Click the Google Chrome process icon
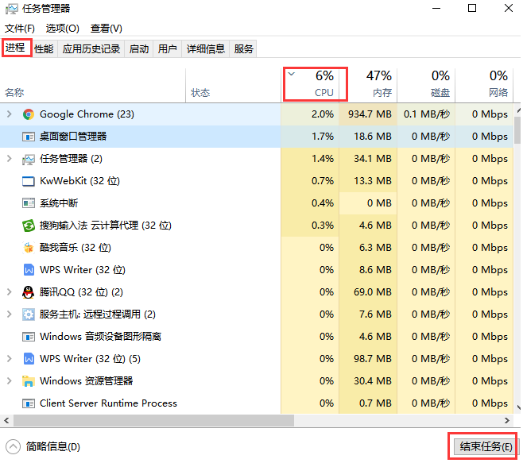 click(x=29, y=114)
